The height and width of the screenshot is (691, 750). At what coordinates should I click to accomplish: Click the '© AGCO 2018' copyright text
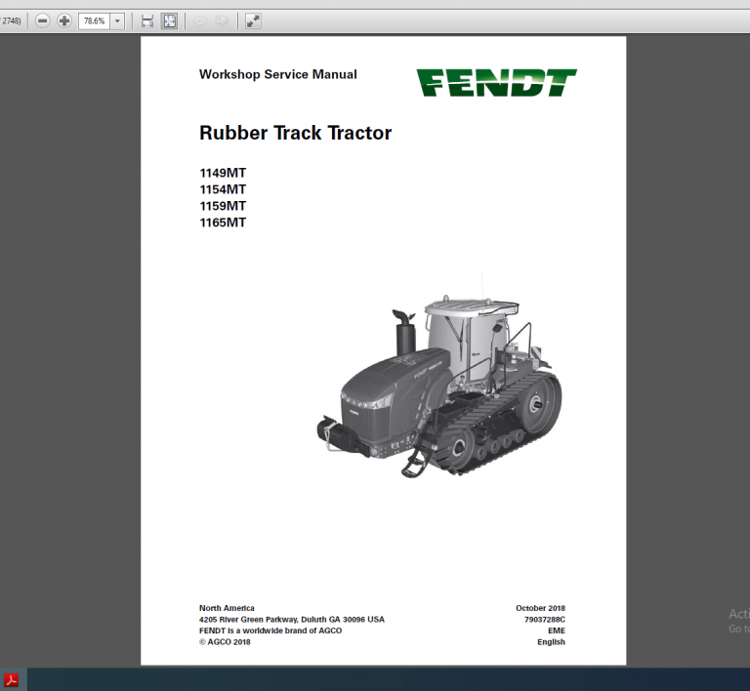225,642
